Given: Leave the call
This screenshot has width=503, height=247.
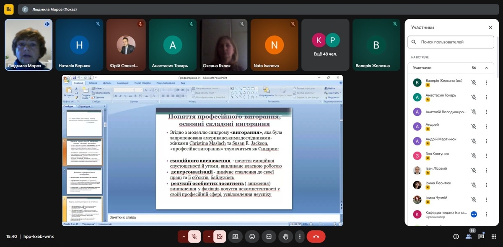Looking at the screenshot, I should click(316, 237).
